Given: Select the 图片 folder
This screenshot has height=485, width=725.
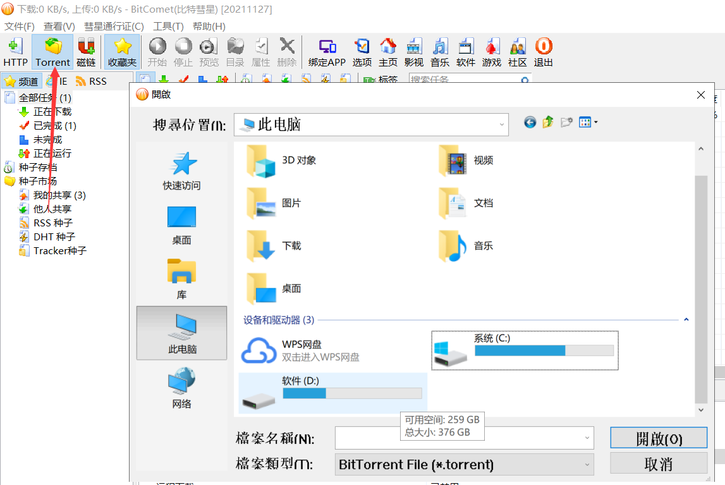Looking at the screenshot, I should coord(273,204).
